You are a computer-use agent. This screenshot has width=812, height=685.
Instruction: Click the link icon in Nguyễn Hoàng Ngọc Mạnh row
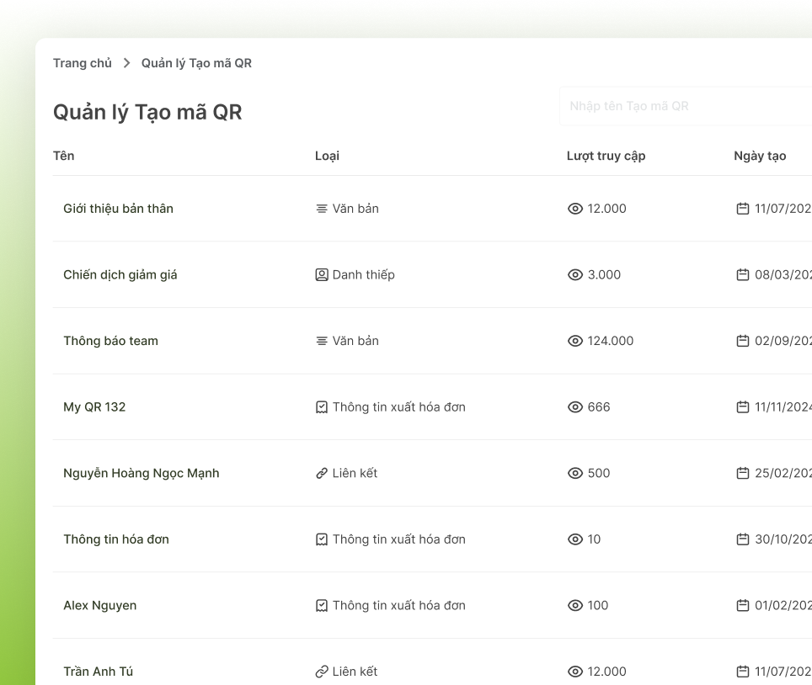tap(322, 474)
